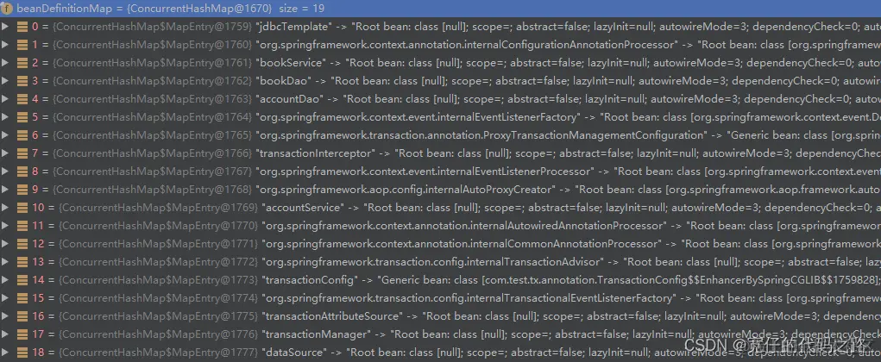Click the entry icon of row 18 dataSource

click(22, 353)
